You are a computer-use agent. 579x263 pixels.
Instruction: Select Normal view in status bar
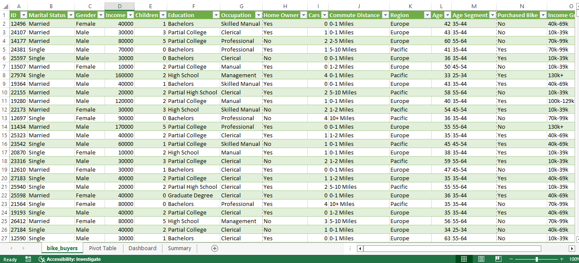tap(464, 259)
